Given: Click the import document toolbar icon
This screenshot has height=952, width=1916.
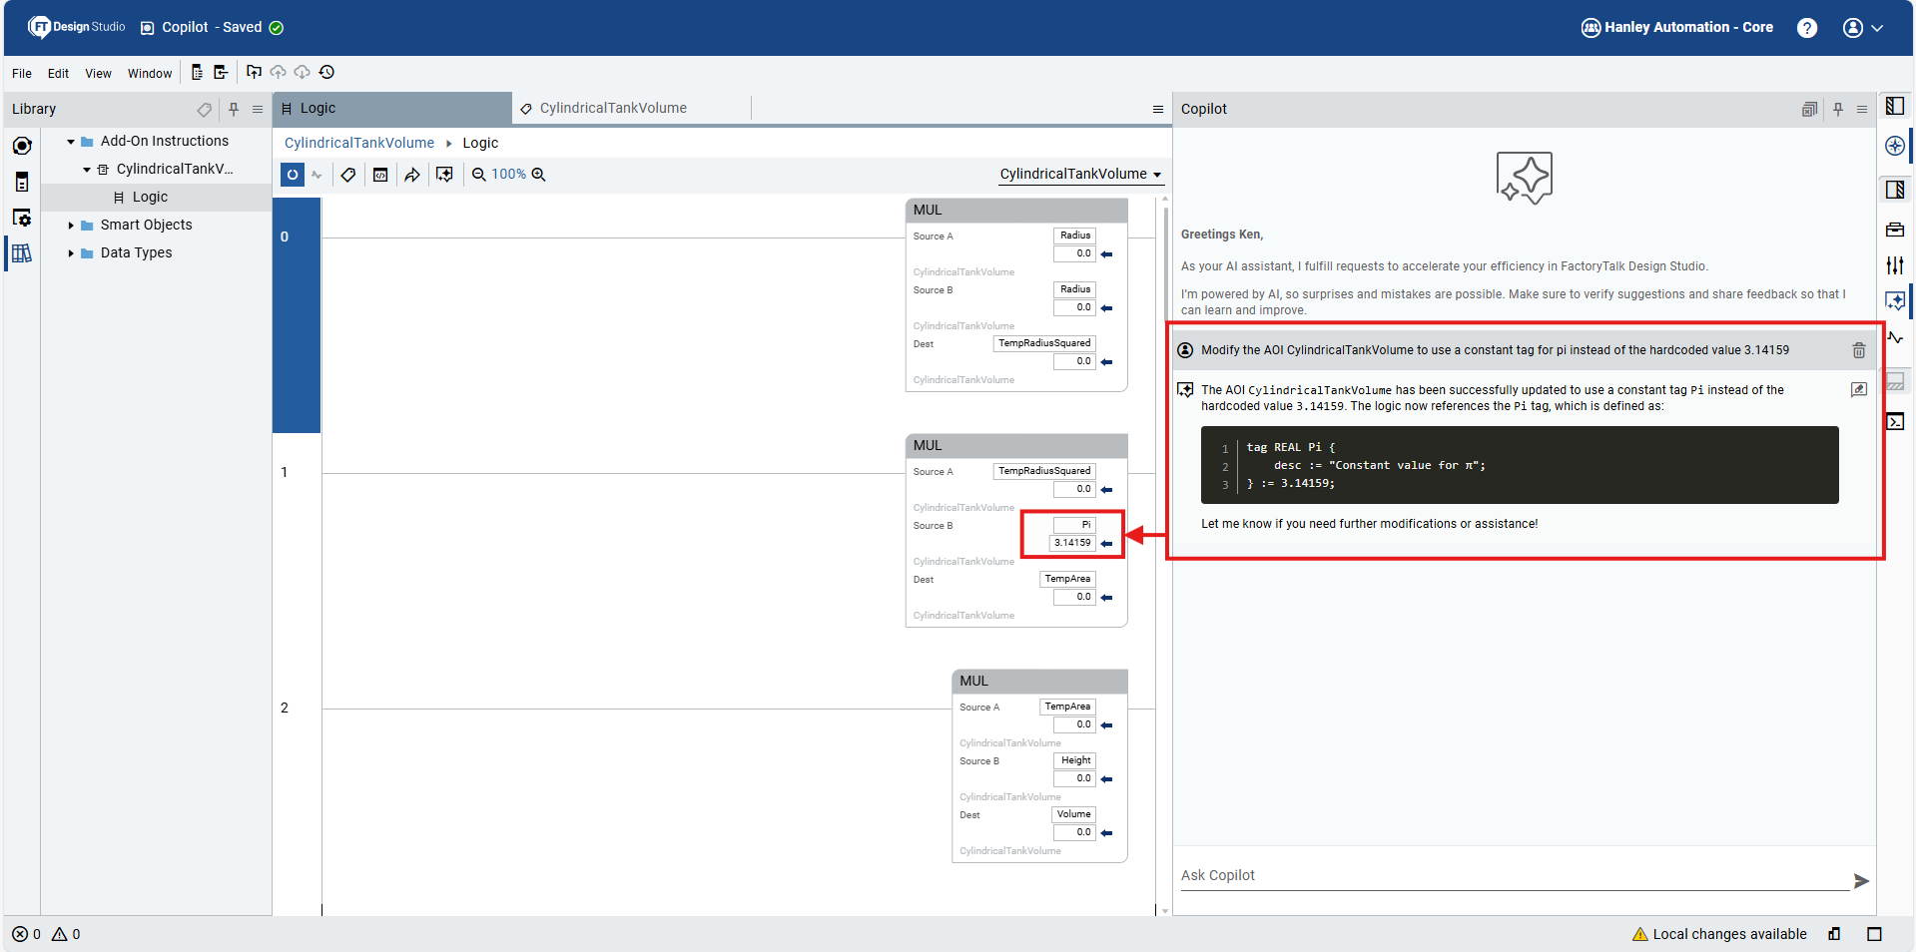Looking at the screenshot, I should coord(221,72).
